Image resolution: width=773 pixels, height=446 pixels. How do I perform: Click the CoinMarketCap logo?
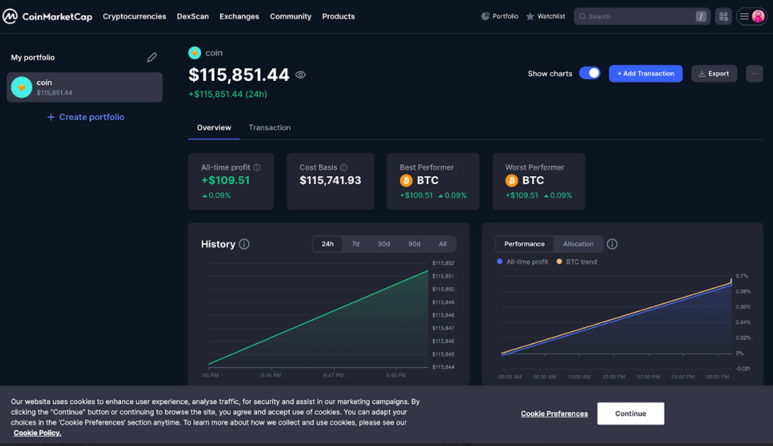(48, 16)
